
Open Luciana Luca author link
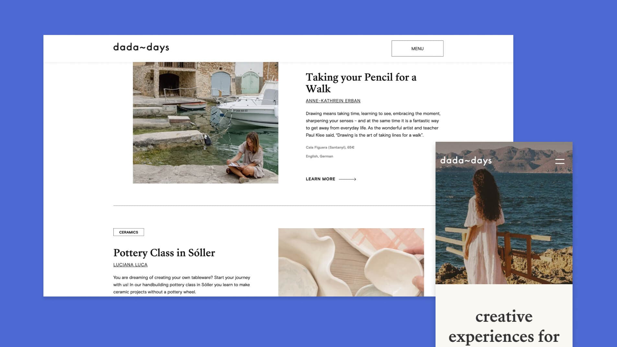click(x=130, y=265)
